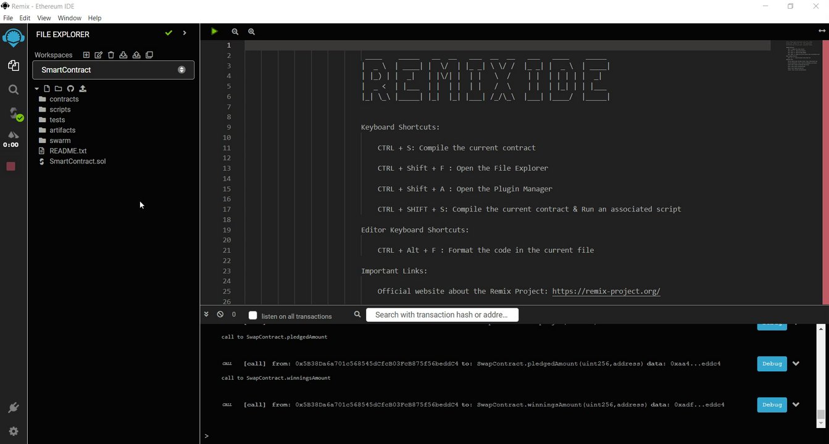The image size is (829, 444).
Task: Delete the workspace with trash icon
Action: 111,55
